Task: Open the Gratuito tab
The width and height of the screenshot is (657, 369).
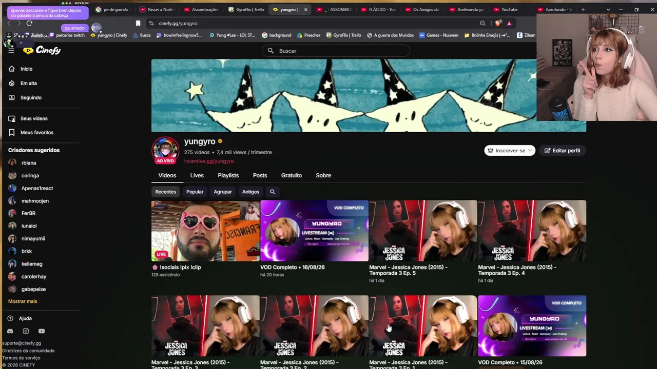Action: pyautogui.click(x=292, y=175)
